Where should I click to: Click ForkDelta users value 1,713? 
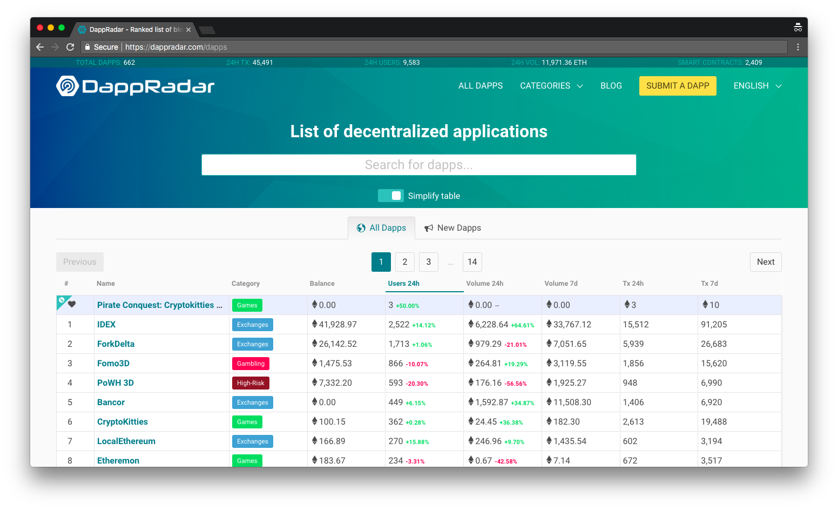pyautogui.click(x=399, y=344)
